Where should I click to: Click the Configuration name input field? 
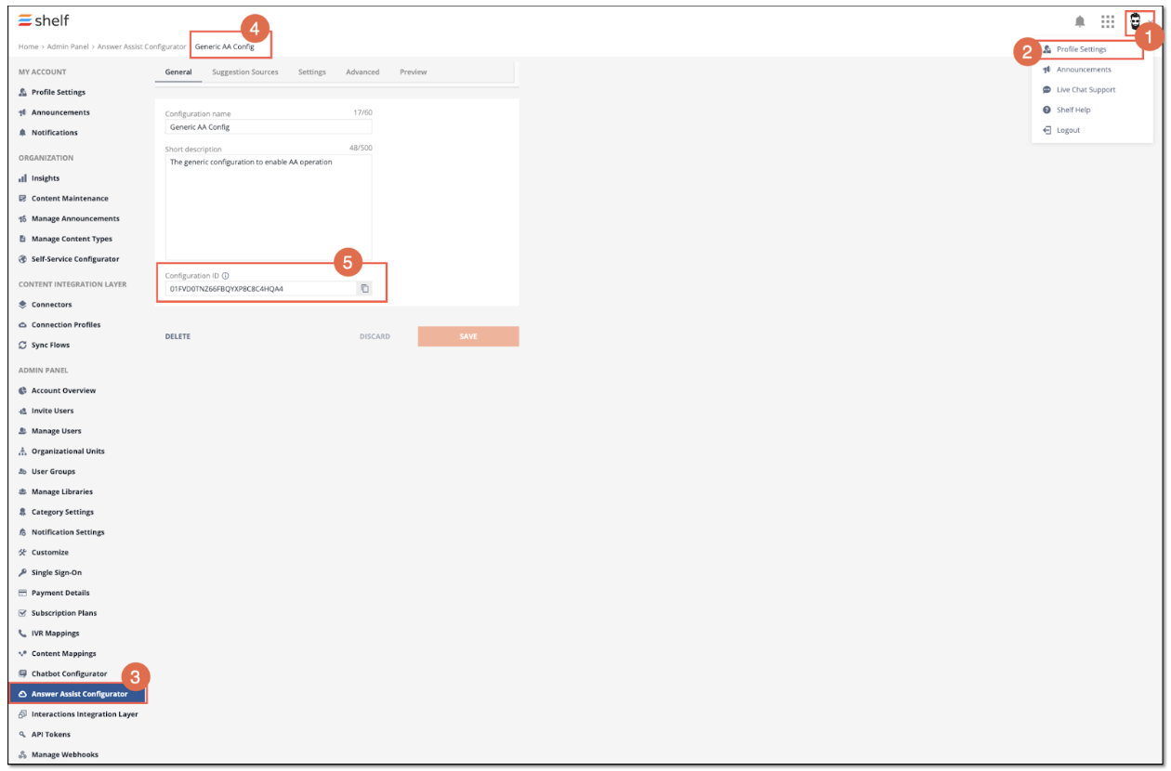(x=269, y=127)
